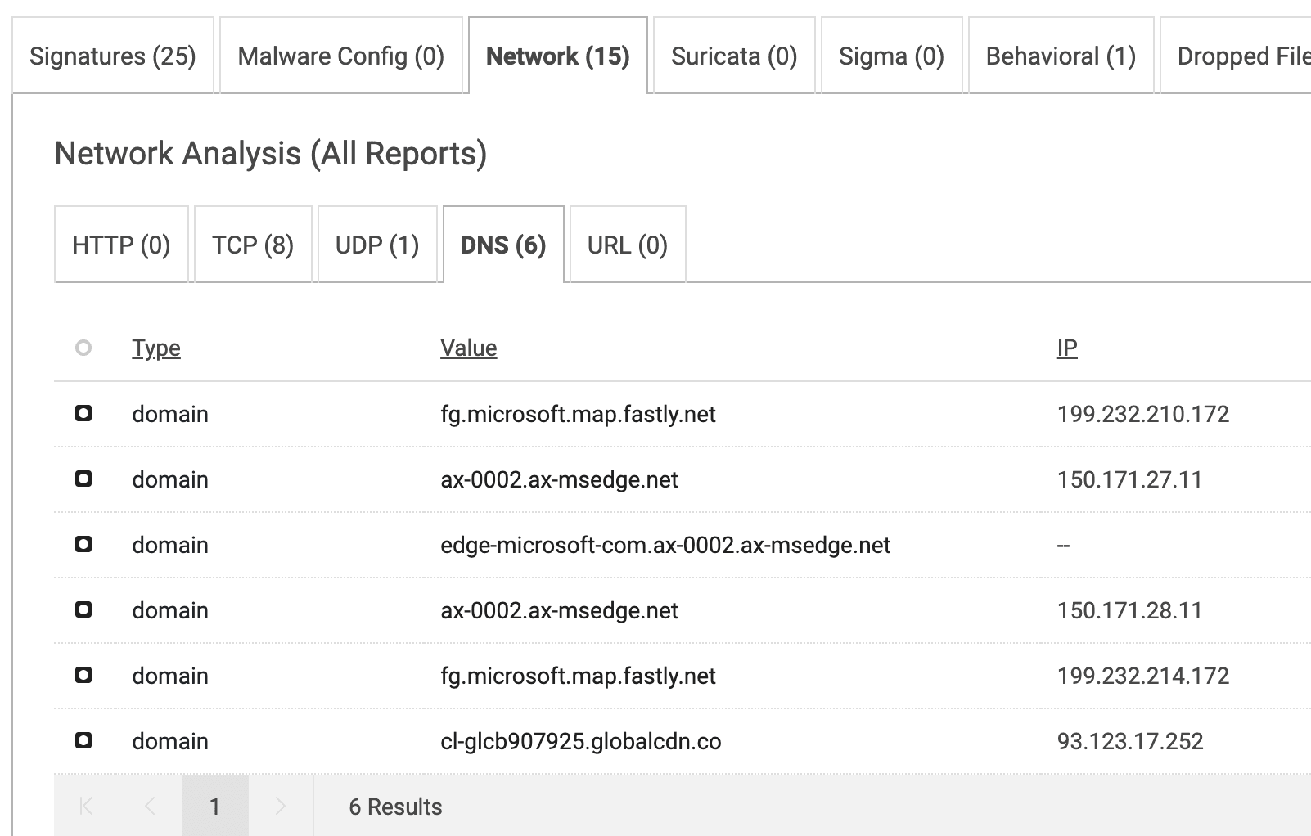Open the UDP results tab

pyautogui.click(x=377, y=244)
